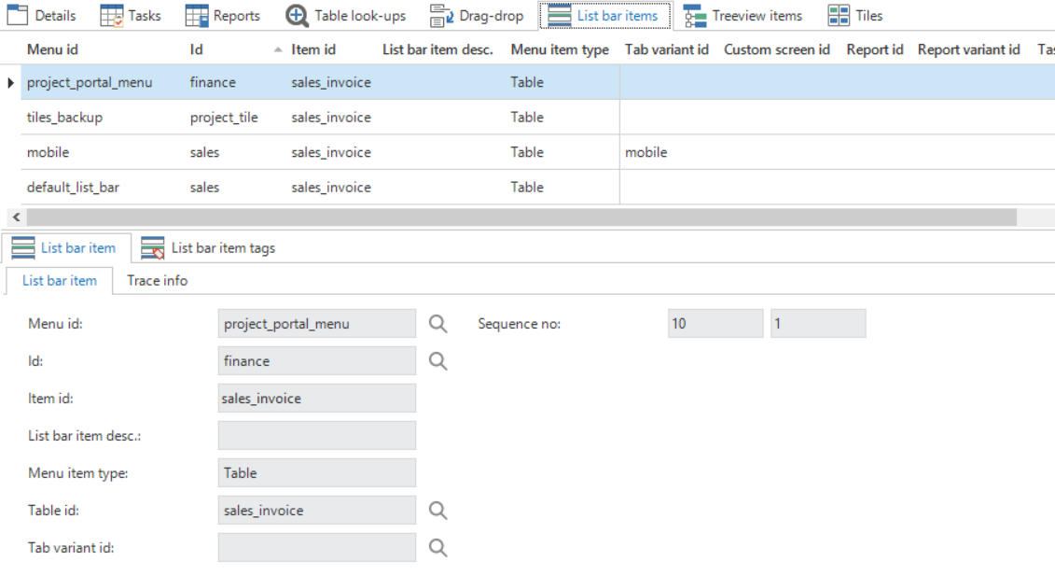Click the List bar item tags icon
Viewport: 1055px width, 575px height.
pos(153,248)
